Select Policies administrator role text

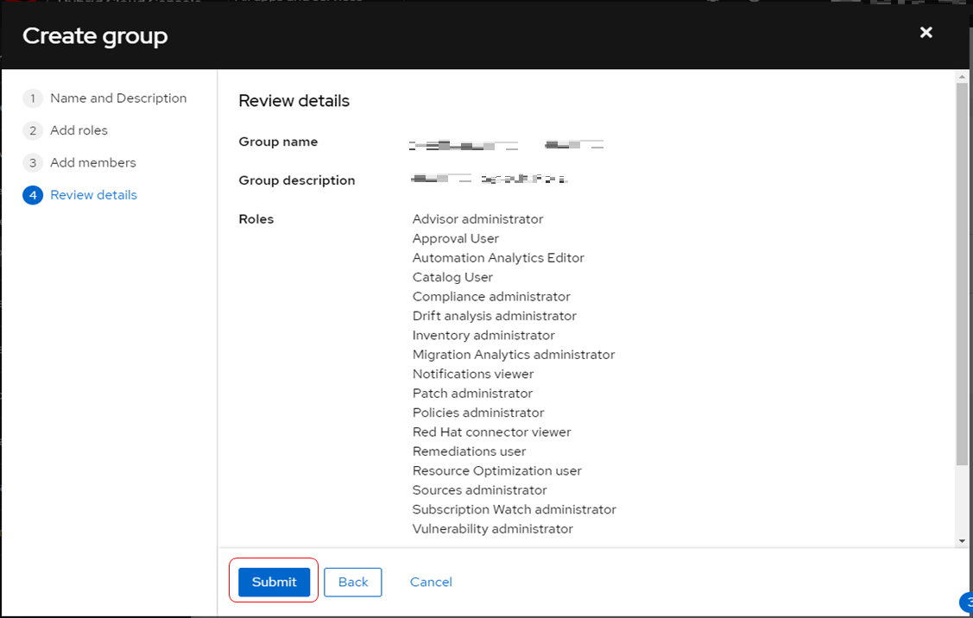pos(478,413)
